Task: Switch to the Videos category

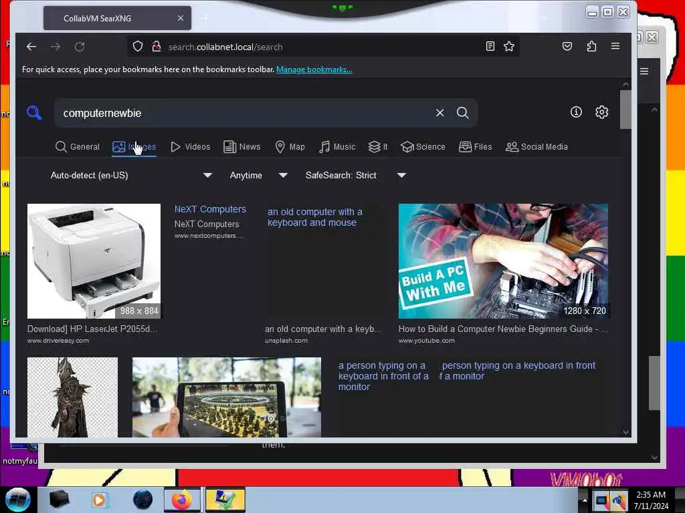Action: pos(191,146)
